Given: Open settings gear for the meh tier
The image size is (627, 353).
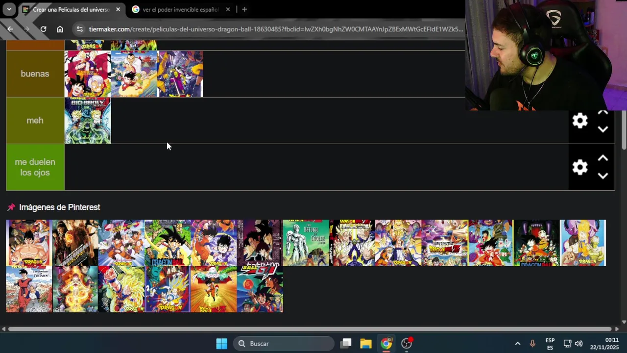Looking at the screenshot, I should [580, 121].
